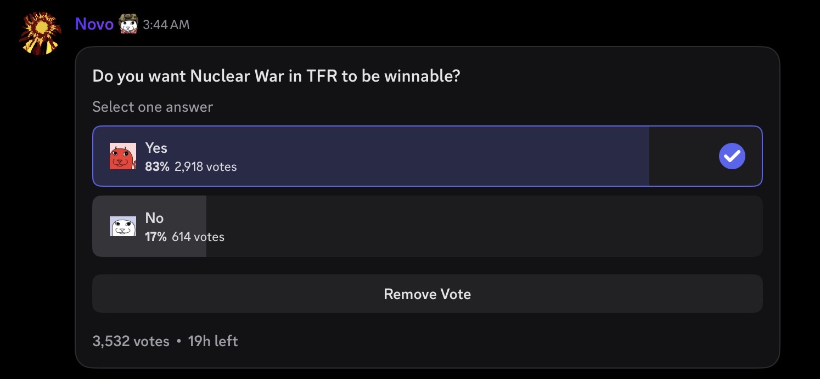Click the hamster role badge beside Novo

(x=128, y=24)
